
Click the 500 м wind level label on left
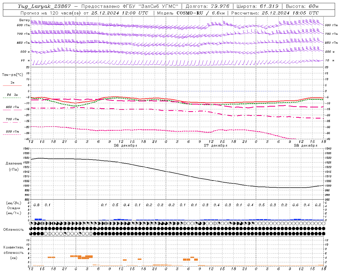point(25,52)
